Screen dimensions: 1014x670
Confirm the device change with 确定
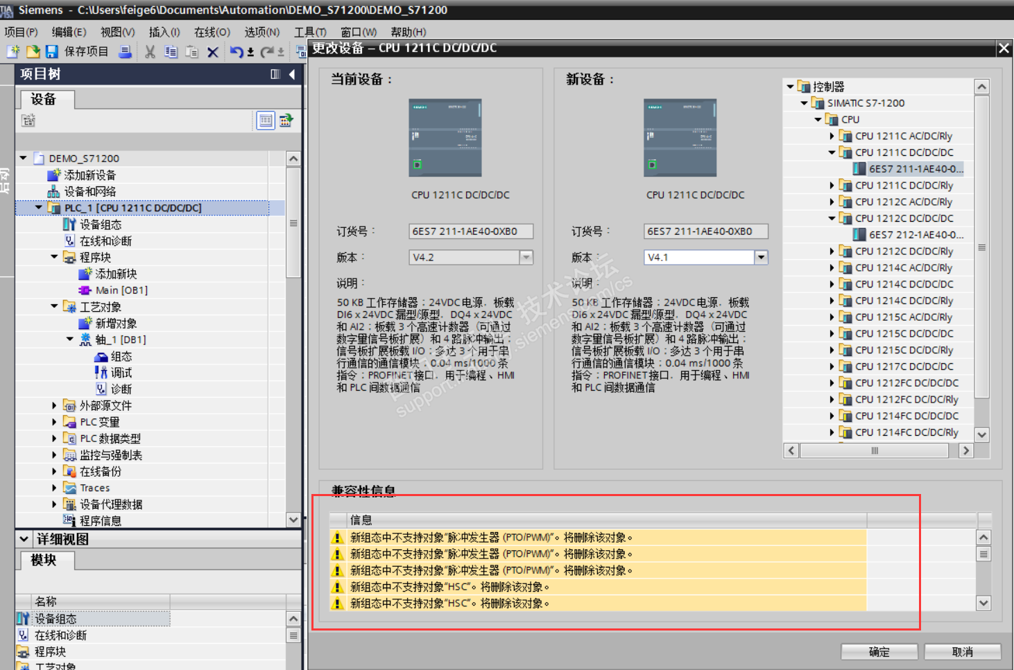(x=879, y=652)
